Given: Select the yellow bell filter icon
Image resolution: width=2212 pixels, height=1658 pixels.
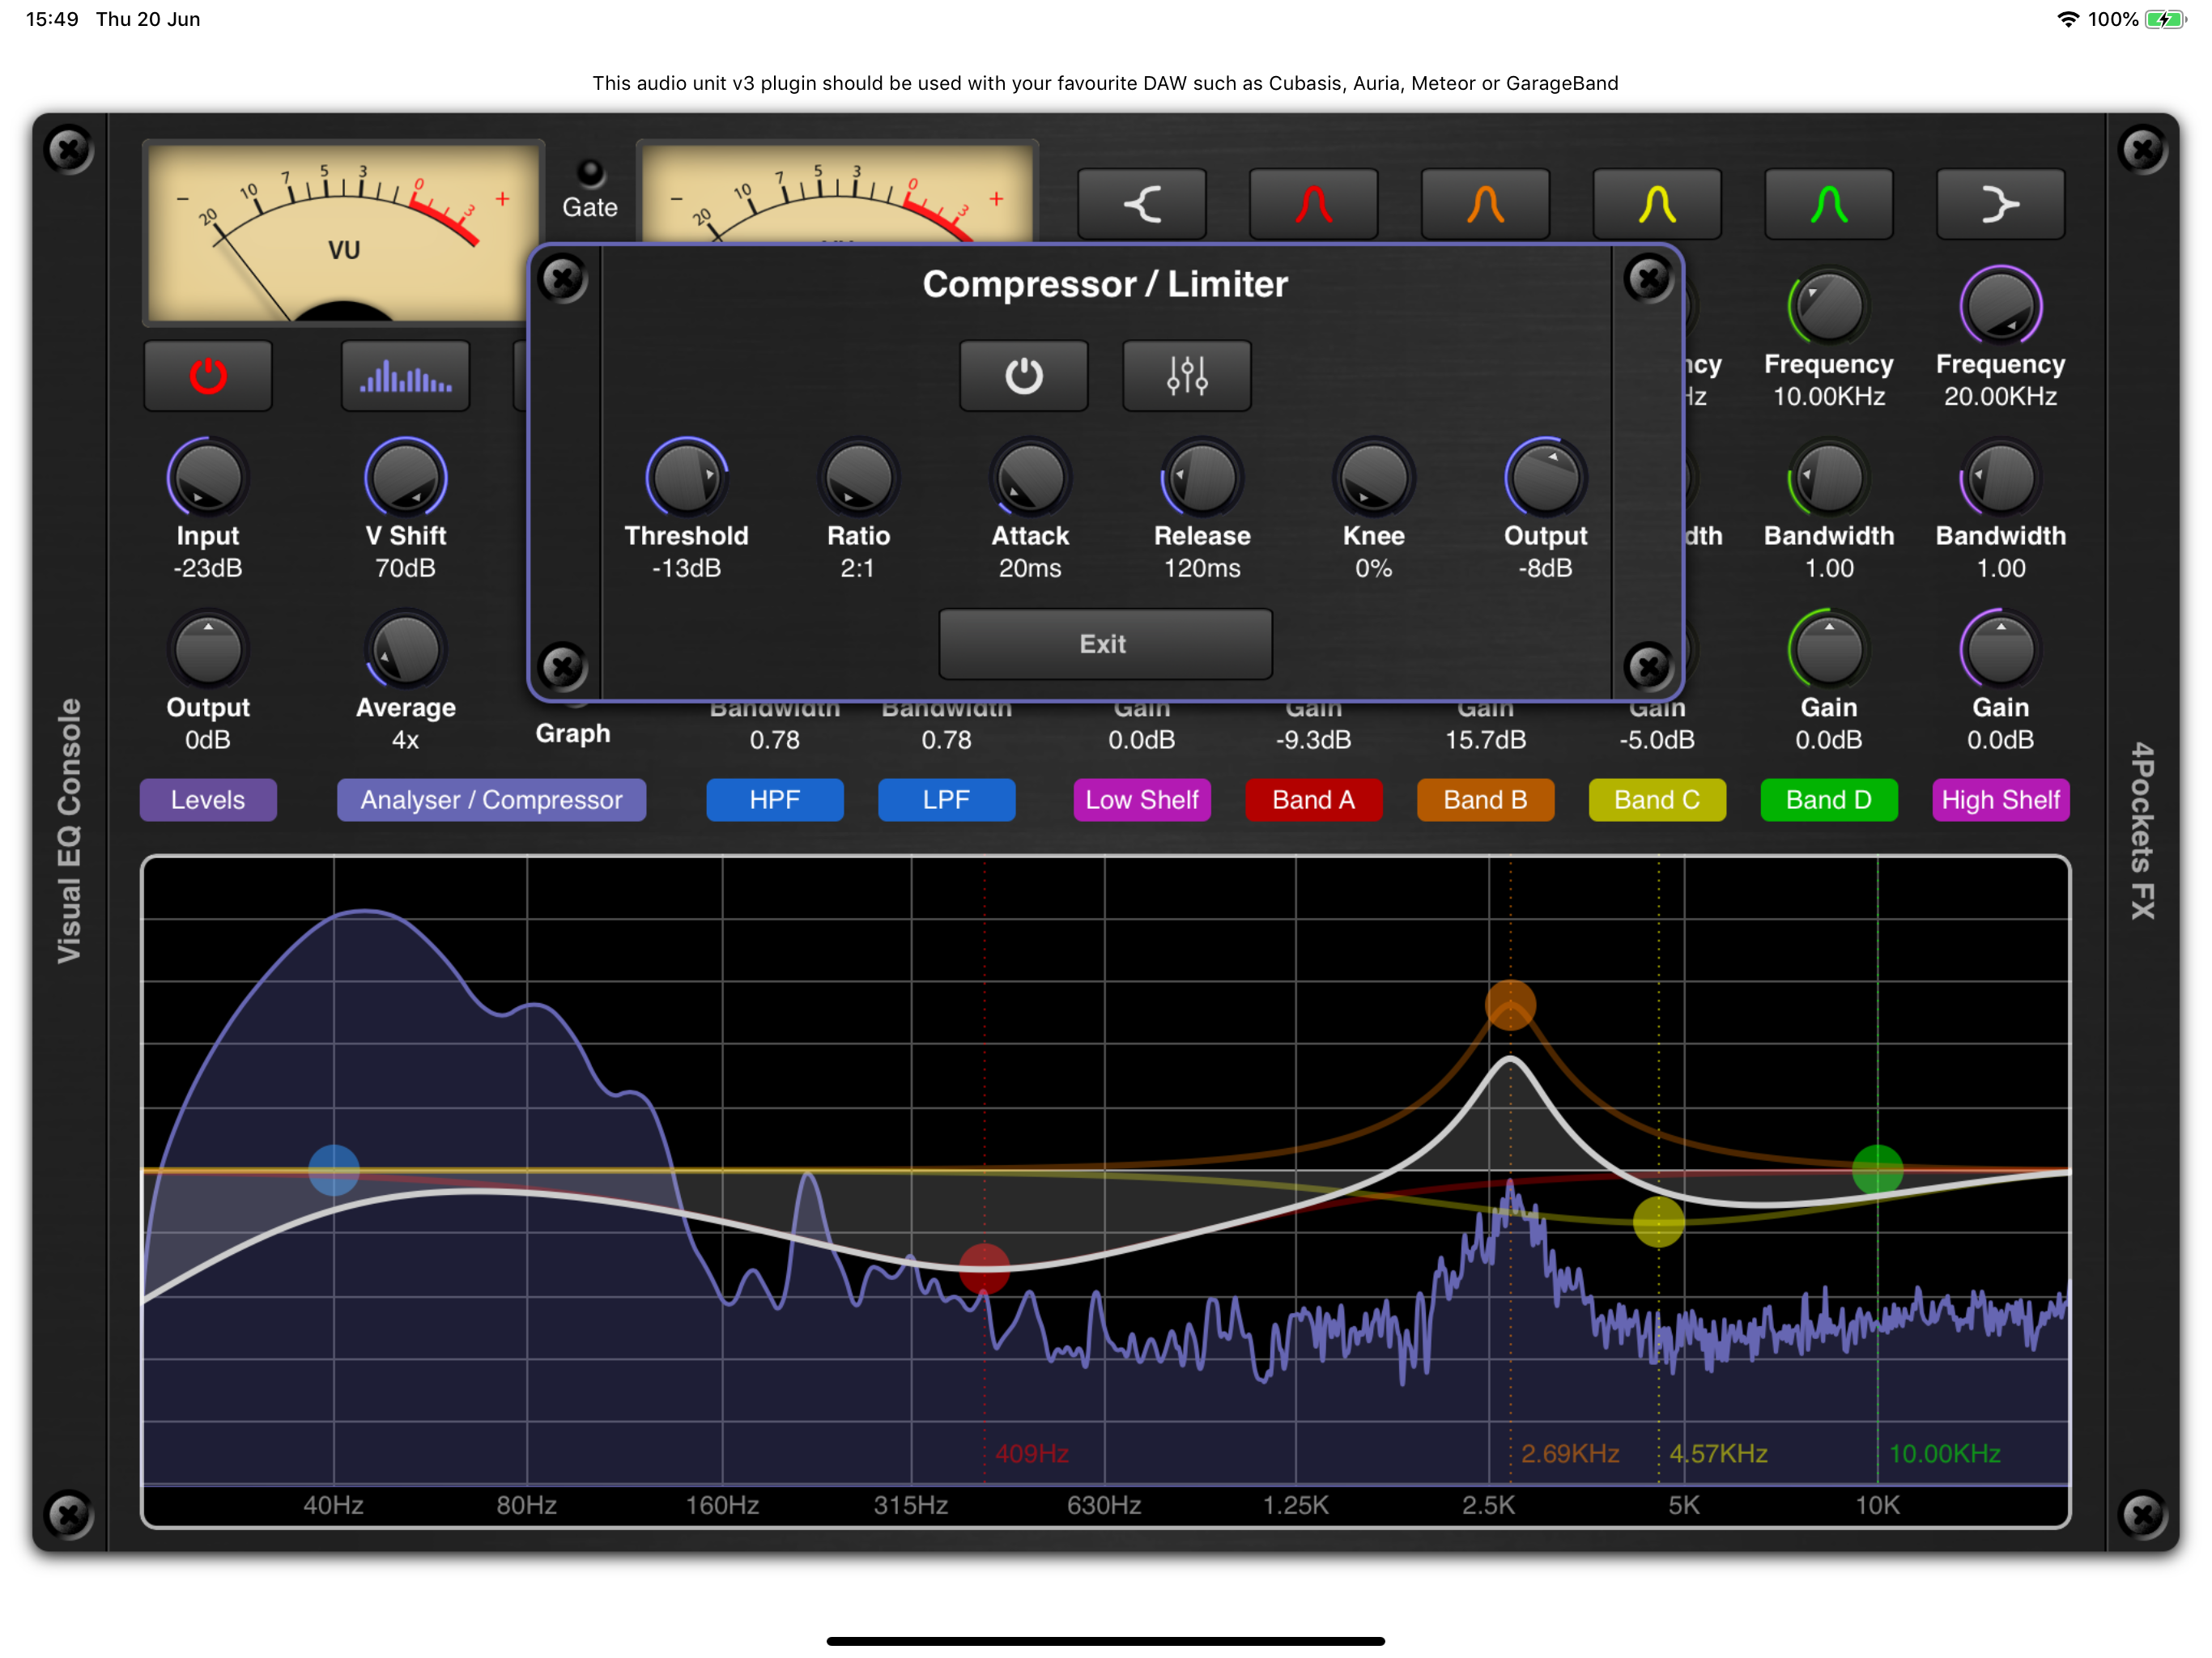Looking at the screenshot, I should pyautogui.click(x=1657, y=203).
